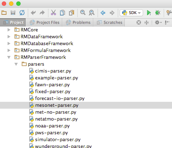Click the Synchronize refresh icon
172x148 pixels.
[22, 13]
